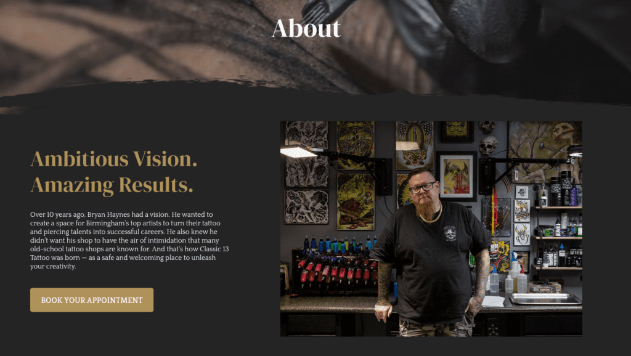631x356 pixels.
Task: Click the metal tray on the counter
Action: tap(545, 299)
